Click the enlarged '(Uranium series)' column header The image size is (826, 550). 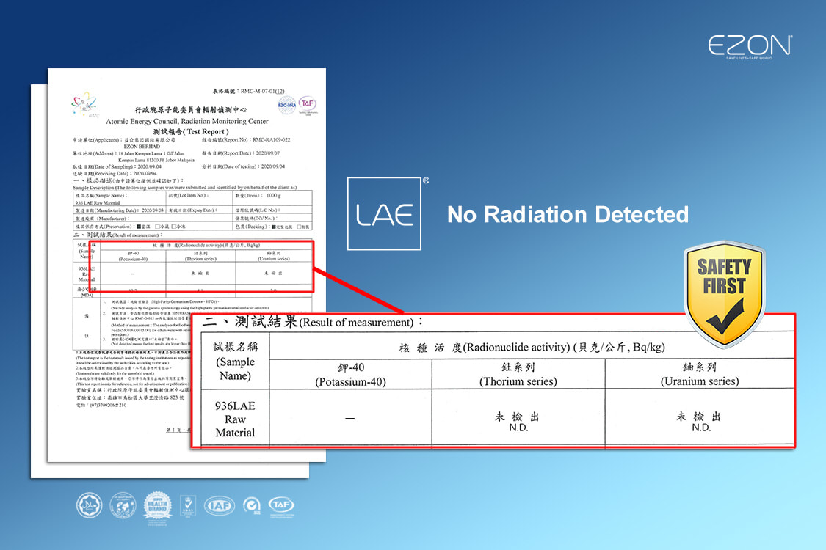[x=700, y=381]
